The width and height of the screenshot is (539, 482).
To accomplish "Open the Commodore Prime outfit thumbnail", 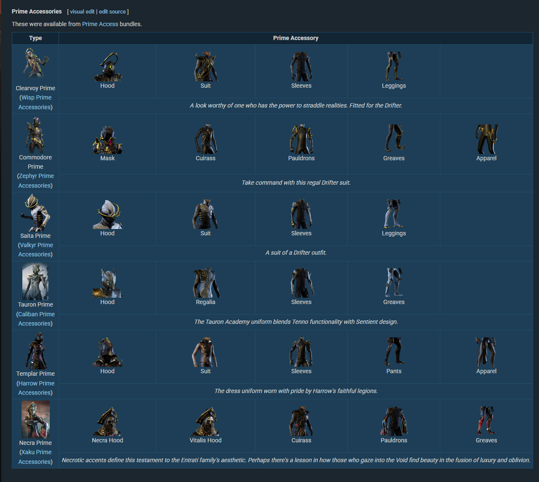I will tap(35, 135).
